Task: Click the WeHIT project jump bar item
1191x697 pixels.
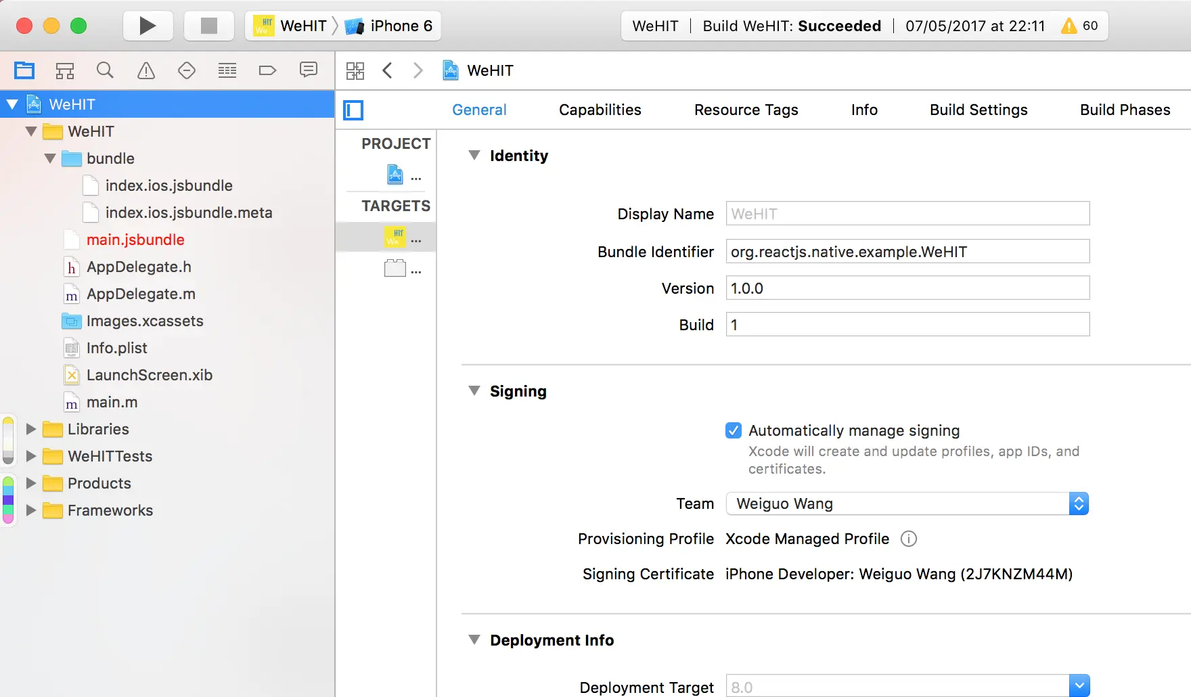Action: click(478, 70)
